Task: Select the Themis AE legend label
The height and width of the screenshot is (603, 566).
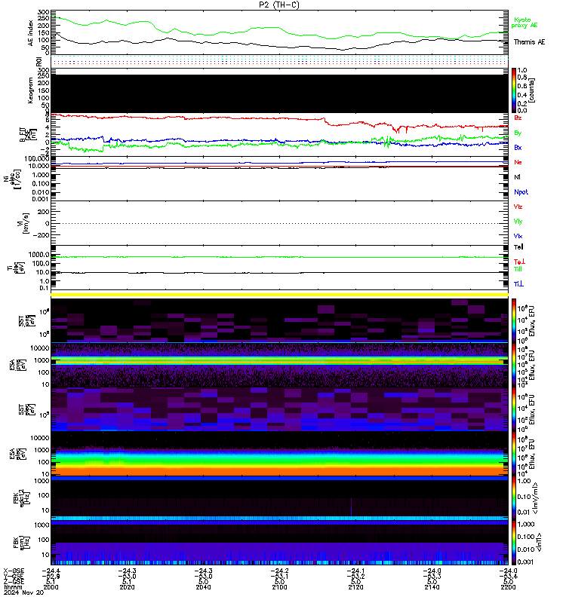Action: 530,42
